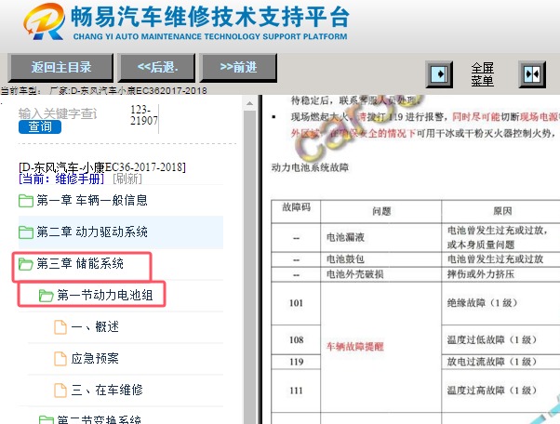The image size is (560, 424).
Task: Click the document icon beside 应急预案
Action: coord(60,359)
